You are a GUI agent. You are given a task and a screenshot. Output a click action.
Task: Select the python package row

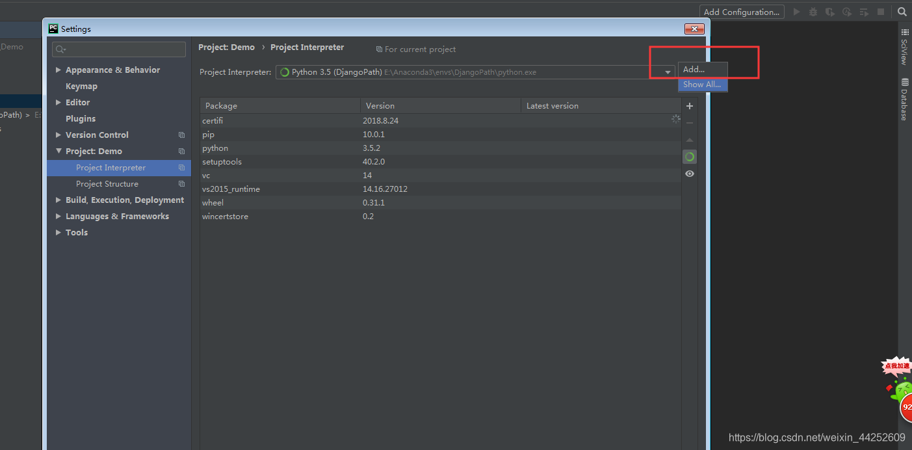[x=440, y=148]
